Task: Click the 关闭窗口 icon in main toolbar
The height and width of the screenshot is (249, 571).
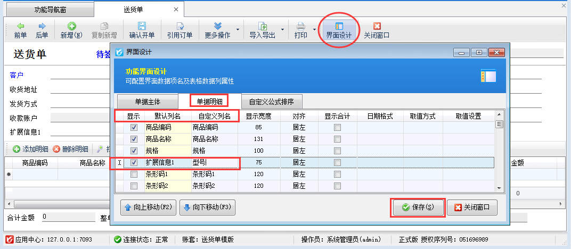Action: coord(377,26)
